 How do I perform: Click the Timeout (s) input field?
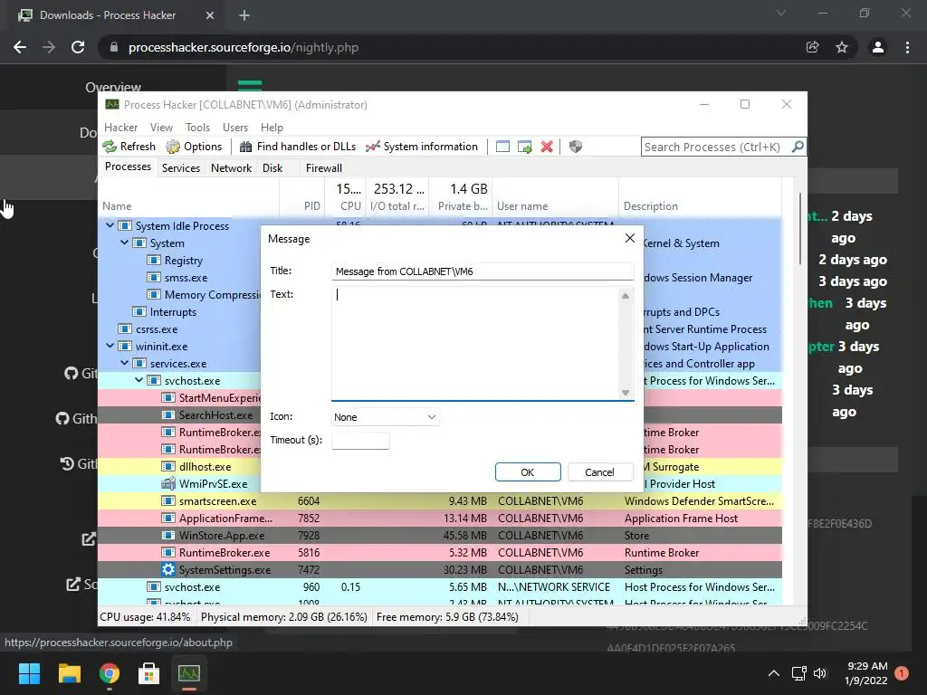pos(360,441)
